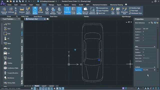Screen dimensions: 160x90
Task: Switch to the Layout1 tab
Action: [44, 86]
